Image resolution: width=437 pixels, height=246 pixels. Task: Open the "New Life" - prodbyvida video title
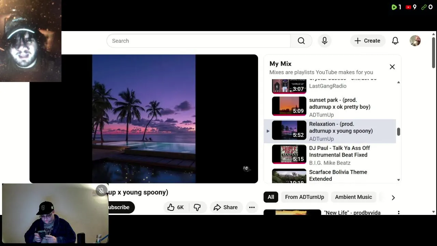pyautogui.click(x=352, y=213)
